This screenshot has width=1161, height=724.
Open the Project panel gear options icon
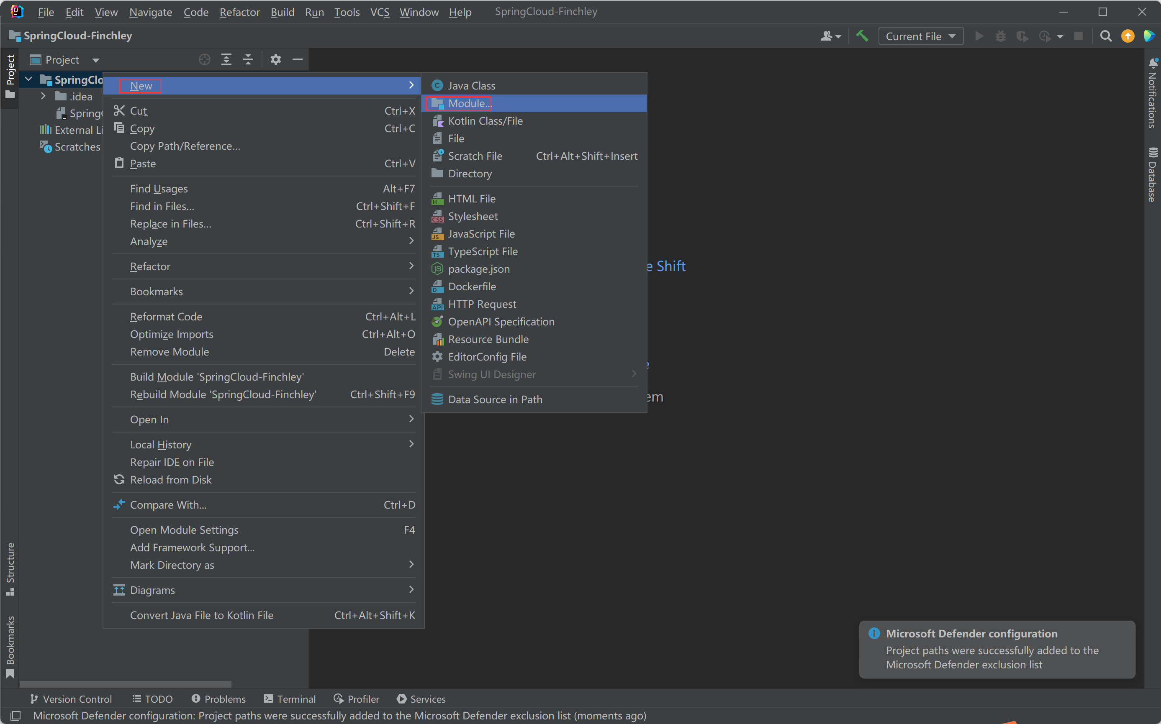275,59
